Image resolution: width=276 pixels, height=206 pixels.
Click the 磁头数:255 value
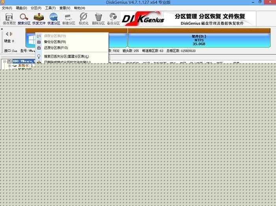point(131,51)
